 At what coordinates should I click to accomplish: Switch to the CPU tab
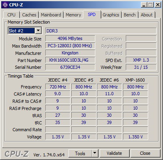pyautogui.click(x=11, y=15)
